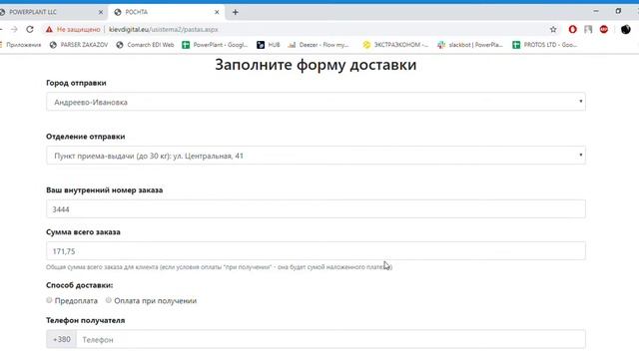This screenshot has height=359, width=639.
Task: Open a new tab with plus button
Action: [x=236, y=12]
